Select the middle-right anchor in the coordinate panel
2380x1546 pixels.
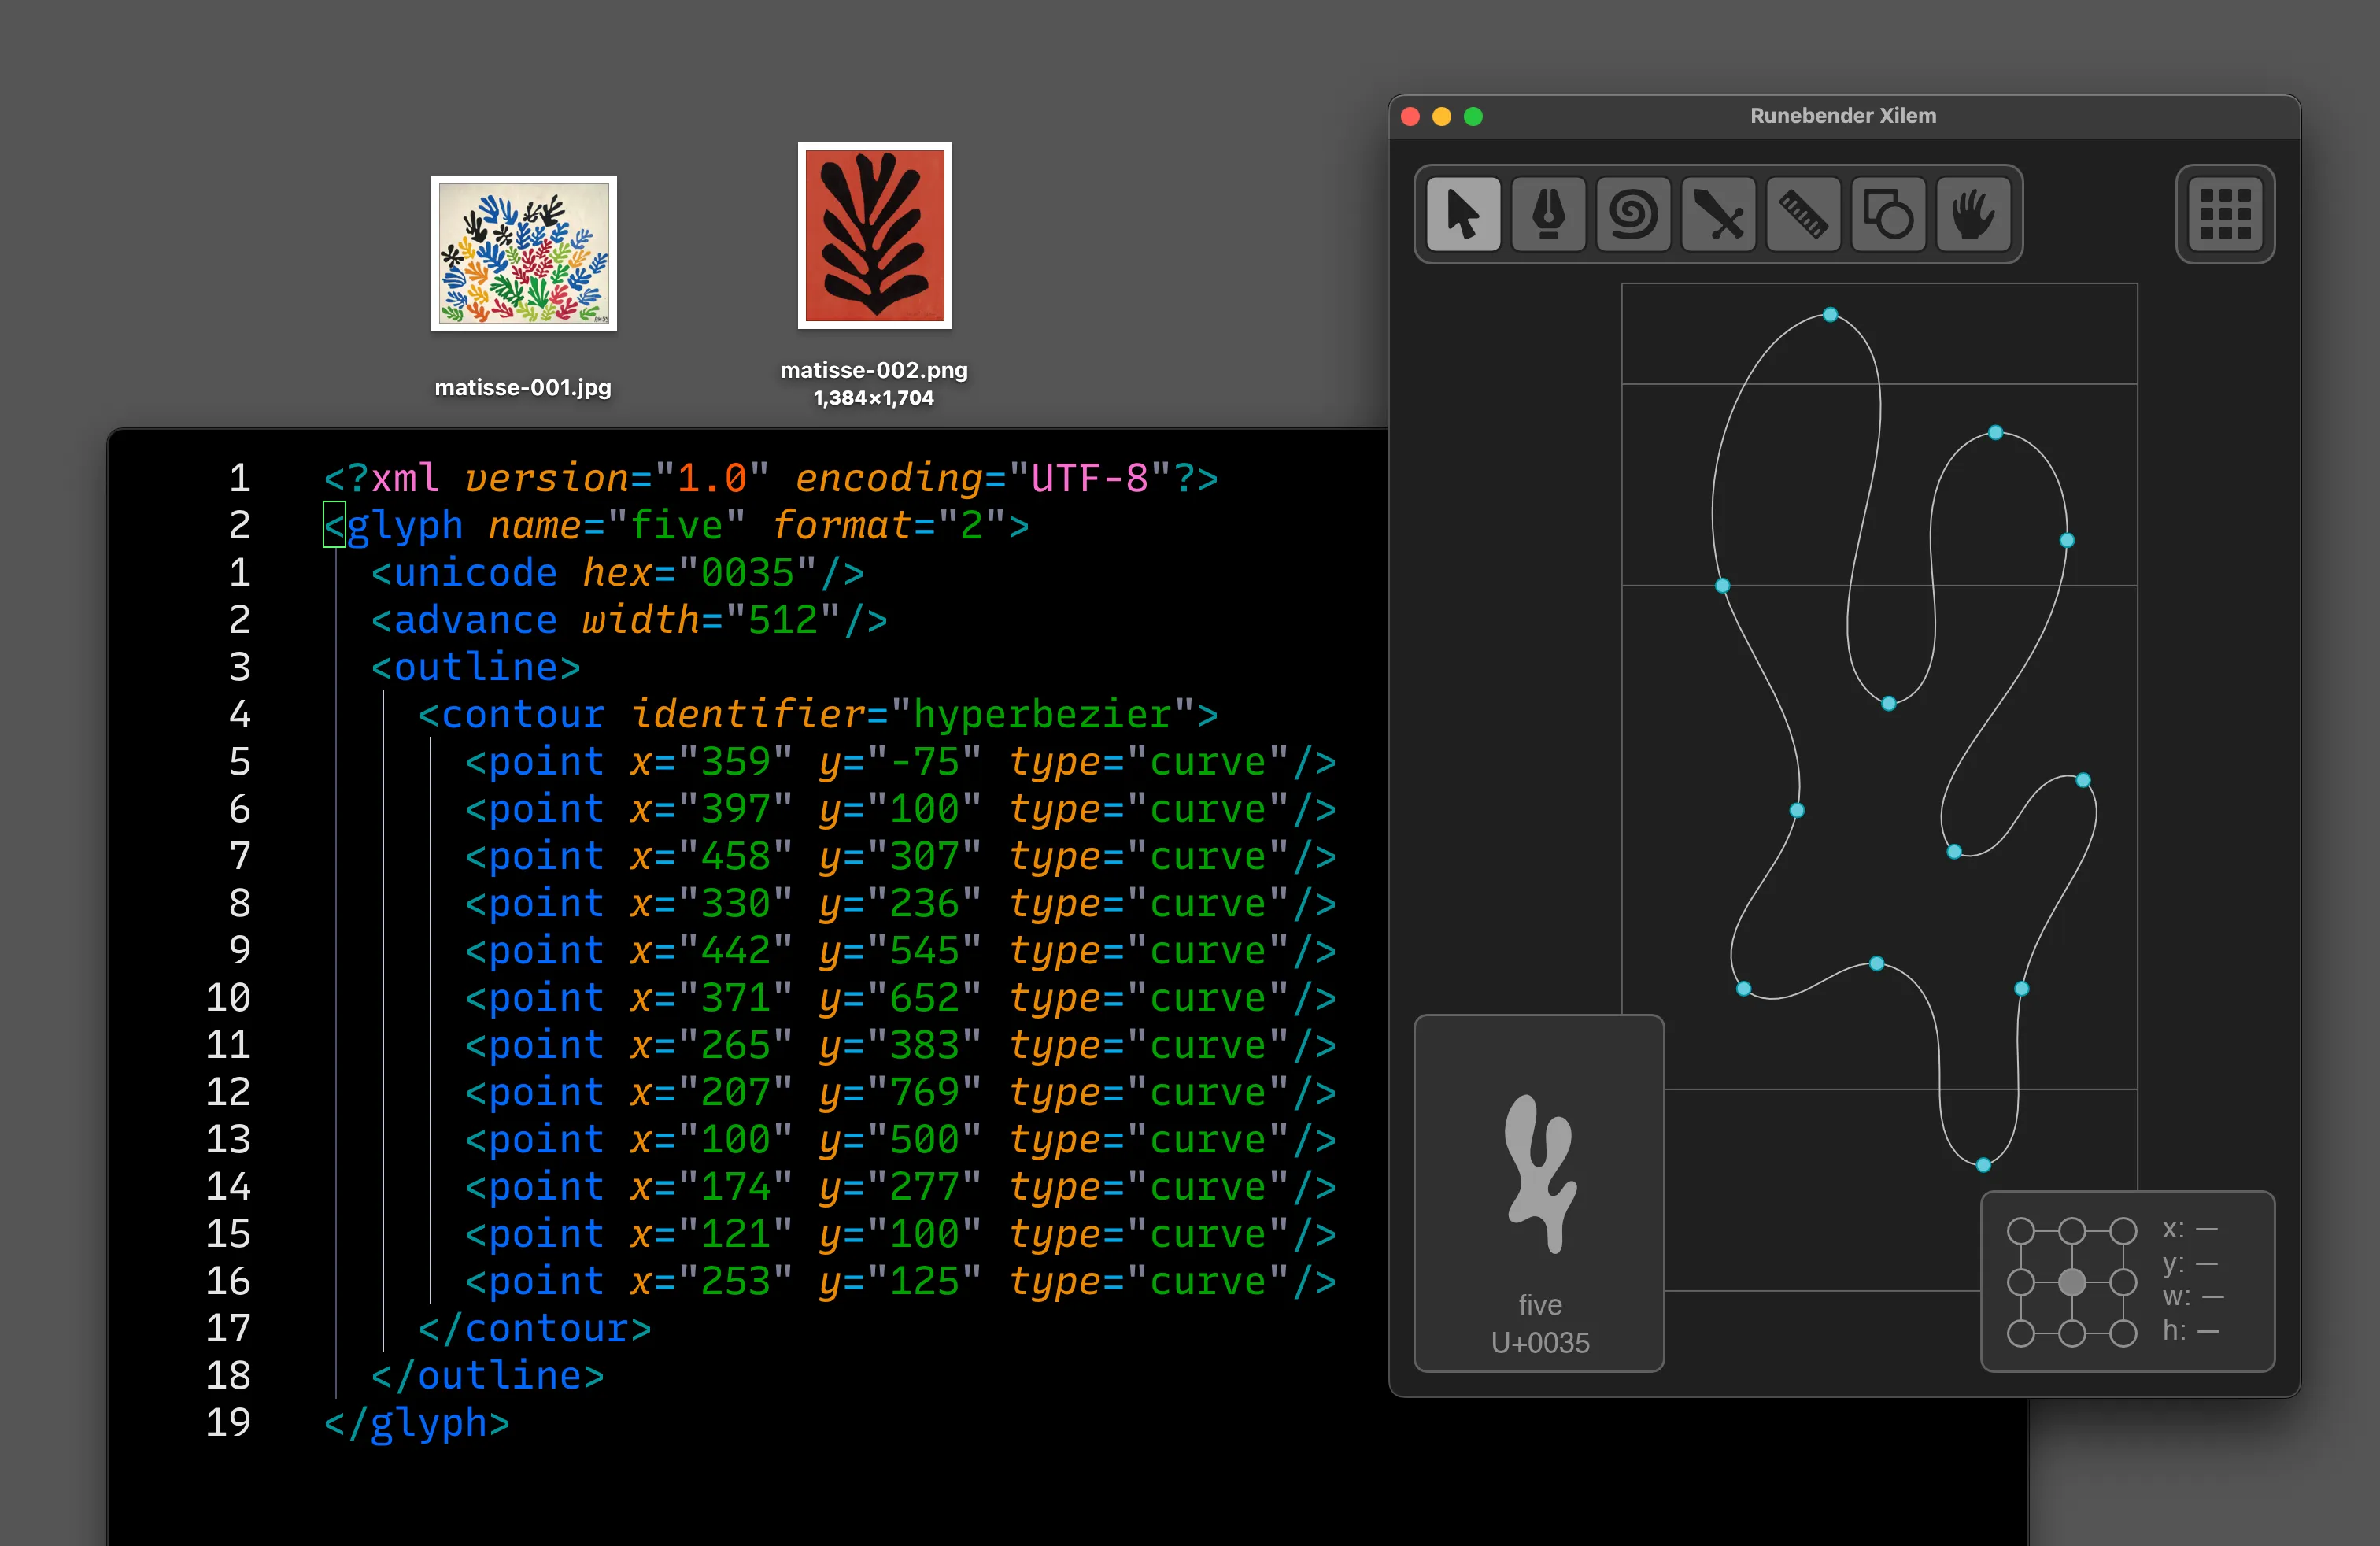[2123, 1282]
